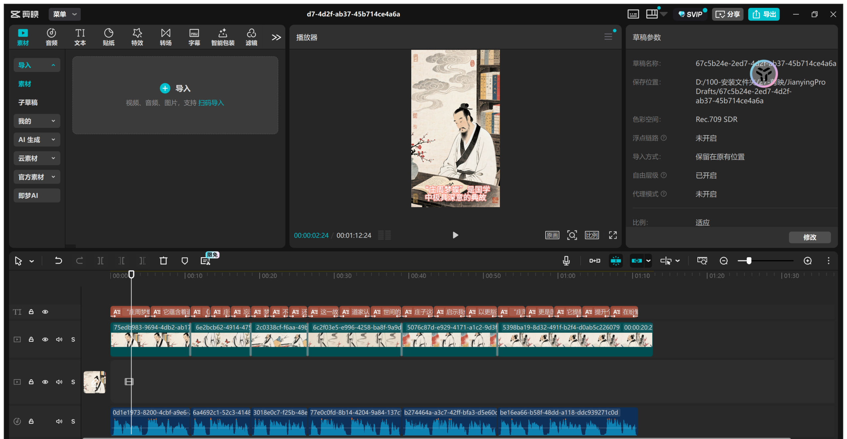
Task: Click the timeline zoom-out magnifier icon
Action: coord(724,261)
